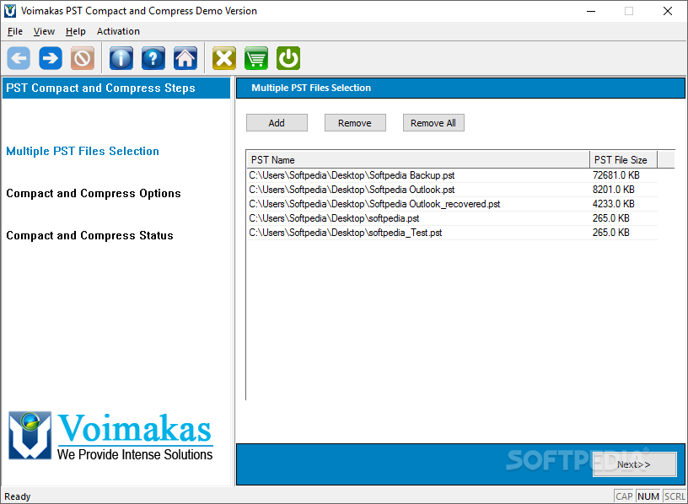Image resolution: width=688 pixels, height=504 pixels.
Task: Click the NUM indicator in status bar
Action: click(648, 496)
